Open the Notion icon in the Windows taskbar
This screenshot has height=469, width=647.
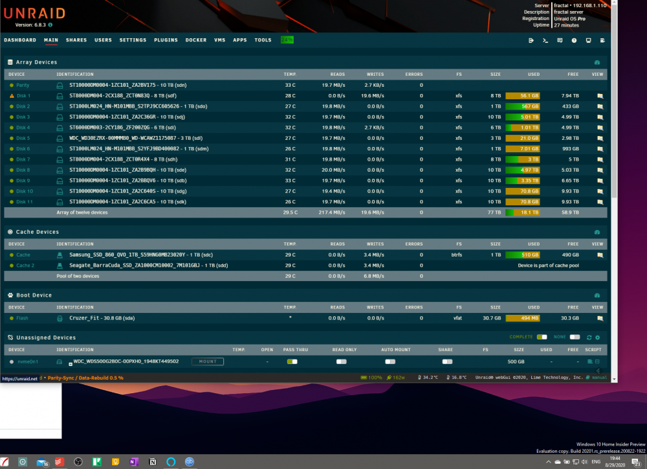point(153,462)
